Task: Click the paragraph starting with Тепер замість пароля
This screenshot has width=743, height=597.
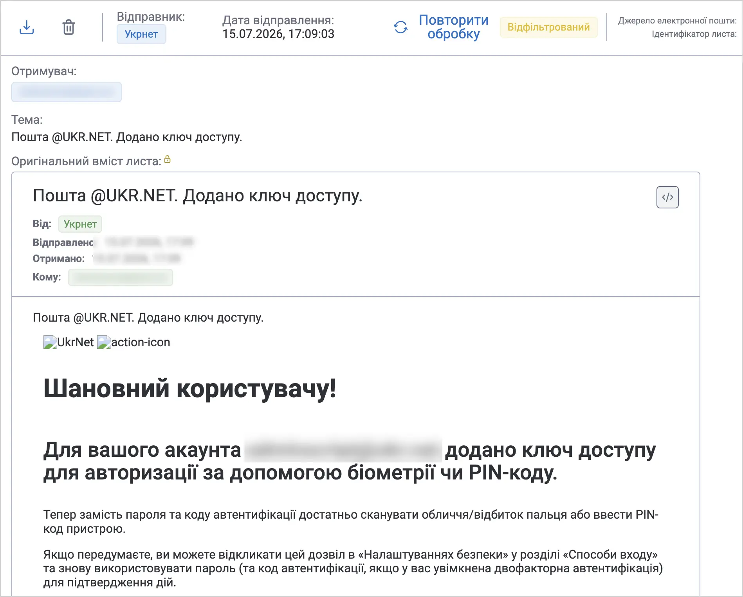Action: click(351, 521)
